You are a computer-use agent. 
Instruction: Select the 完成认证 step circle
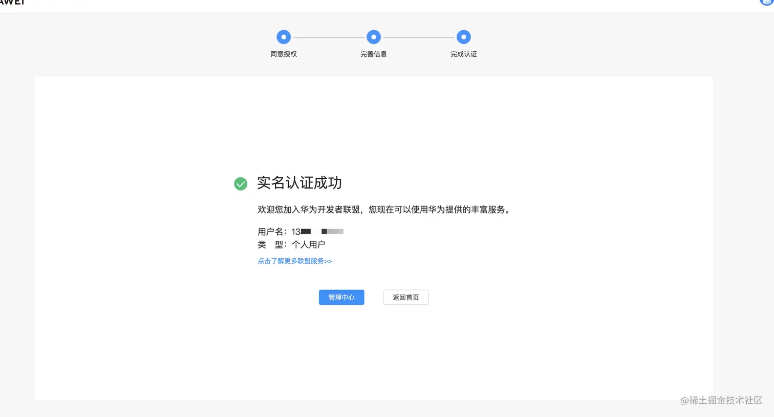point(464,37)
